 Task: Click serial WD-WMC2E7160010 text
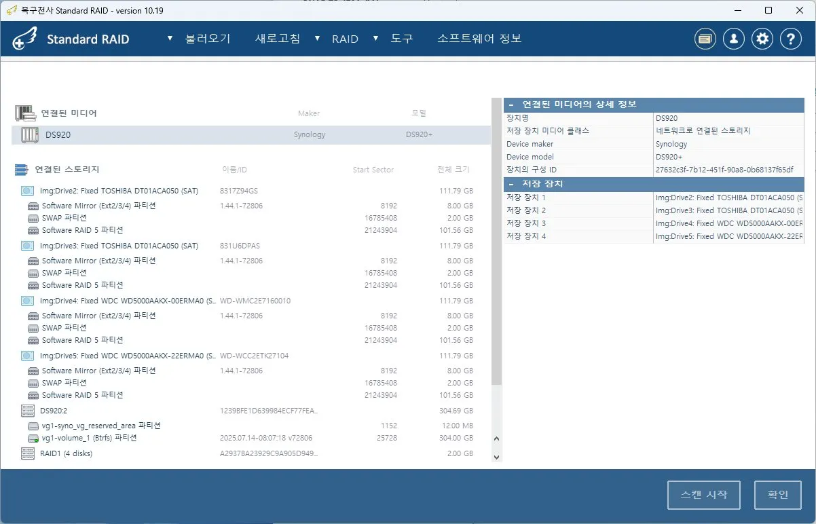(x=255, y=301)
